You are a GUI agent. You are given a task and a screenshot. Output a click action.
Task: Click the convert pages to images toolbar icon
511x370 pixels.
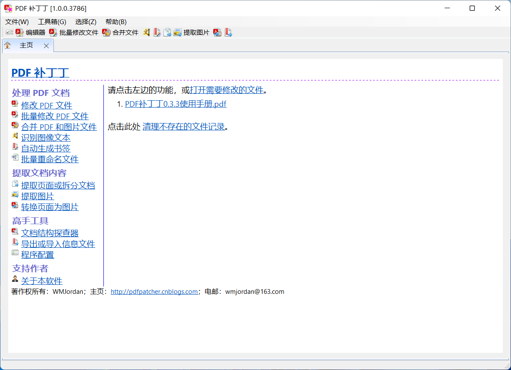point(218,32)
